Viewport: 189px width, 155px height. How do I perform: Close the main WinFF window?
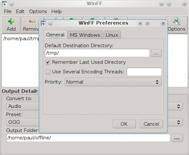tap(184, 4)
